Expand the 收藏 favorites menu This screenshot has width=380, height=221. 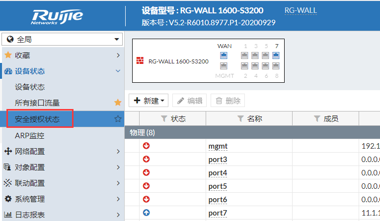(x=62, y=55)
